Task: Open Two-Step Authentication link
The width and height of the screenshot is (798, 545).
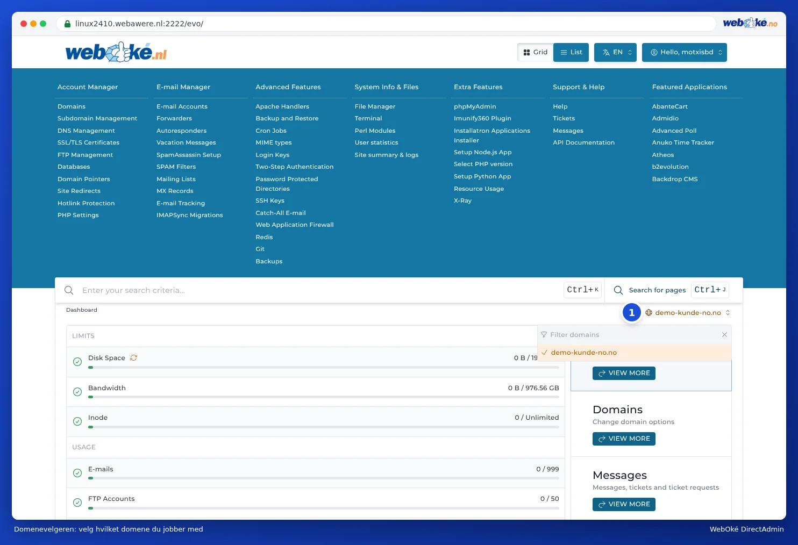Action: point(295,167)
